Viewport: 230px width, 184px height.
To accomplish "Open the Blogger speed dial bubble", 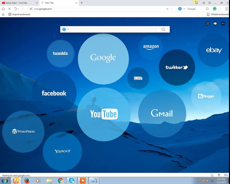I will (206, 96).
